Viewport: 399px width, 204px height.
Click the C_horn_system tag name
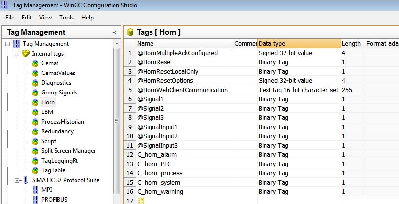pos(159,183)
